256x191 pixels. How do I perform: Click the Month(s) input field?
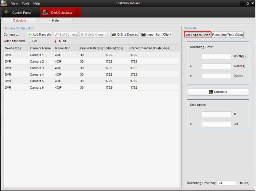216,56
